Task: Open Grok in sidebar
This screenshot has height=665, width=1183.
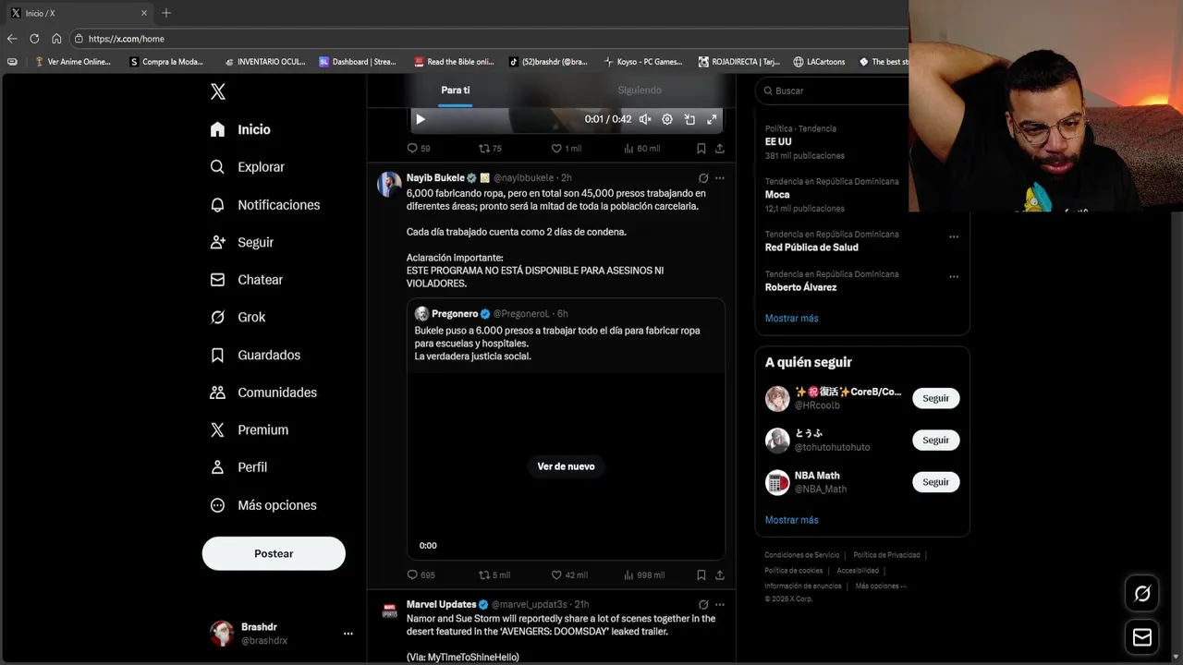Action: click(238, 317)
